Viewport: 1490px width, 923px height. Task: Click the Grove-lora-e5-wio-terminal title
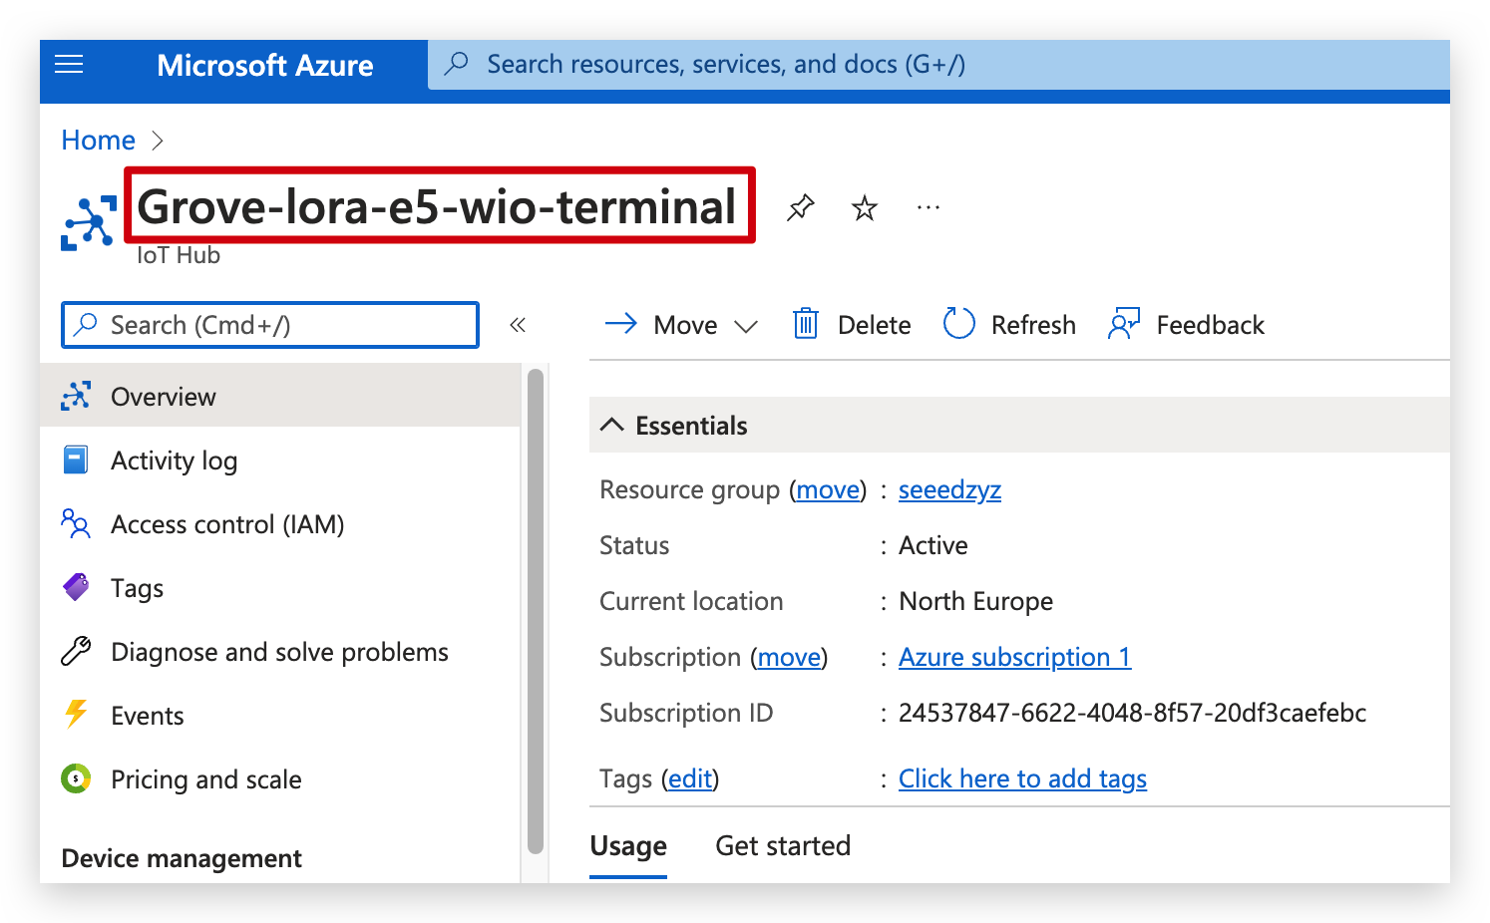(437, 206)
